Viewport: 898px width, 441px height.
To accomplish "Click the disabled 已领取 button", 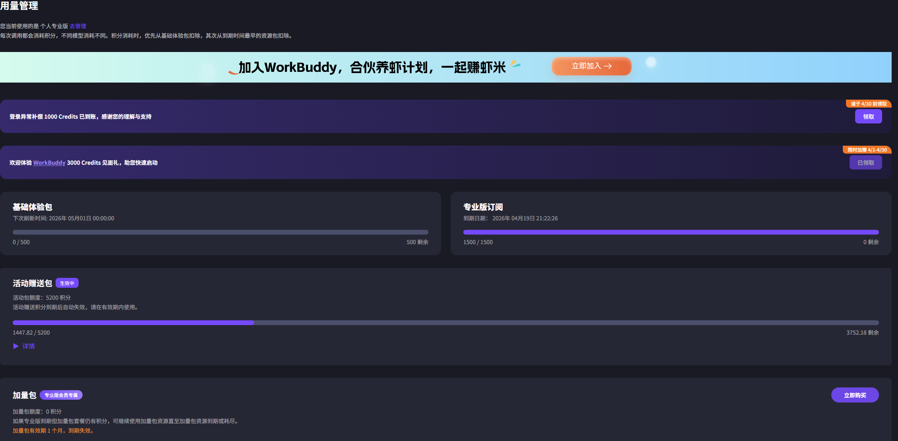I will (865, 163).
